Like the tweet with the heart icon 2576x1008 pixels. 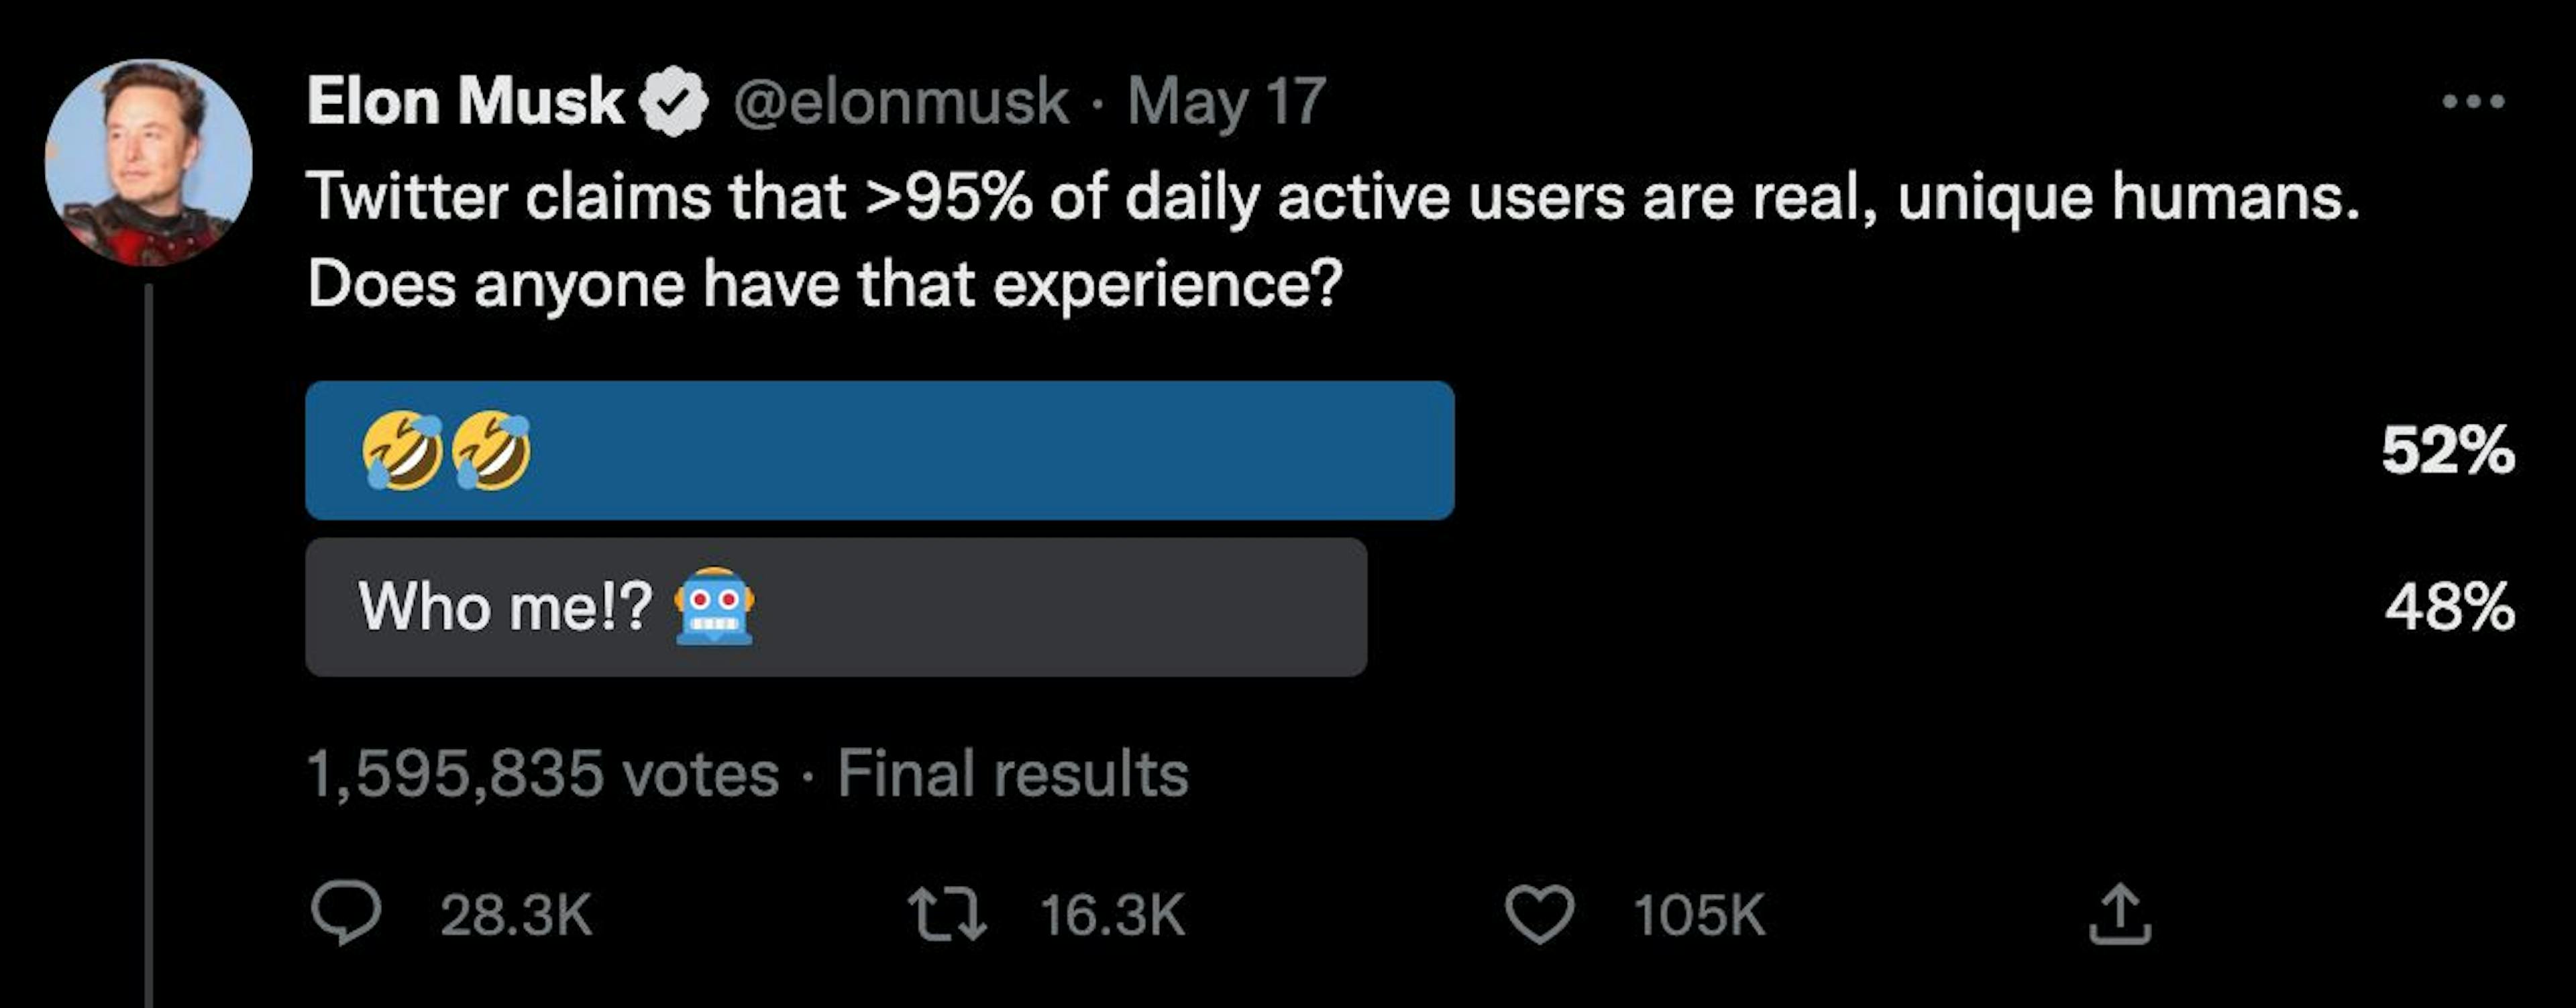coord(1539,915)
